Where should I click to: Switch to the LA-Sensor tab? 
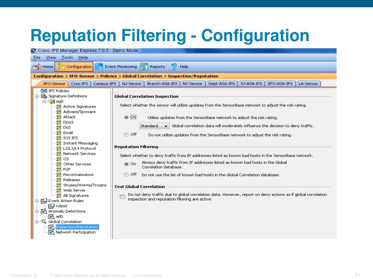point(308,84)
